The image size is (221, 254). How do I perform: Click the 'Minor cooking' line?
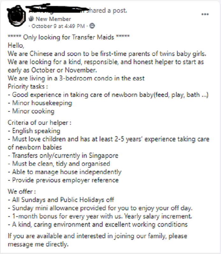tap(33, 111)
